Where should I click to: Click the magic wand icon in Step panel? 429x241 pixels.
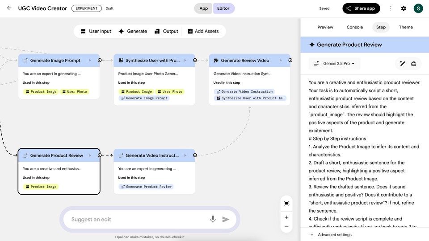pos(402,64)
